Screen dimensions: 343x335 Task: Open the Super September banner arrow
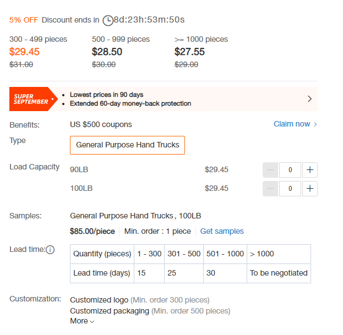[x=309, y=99]
